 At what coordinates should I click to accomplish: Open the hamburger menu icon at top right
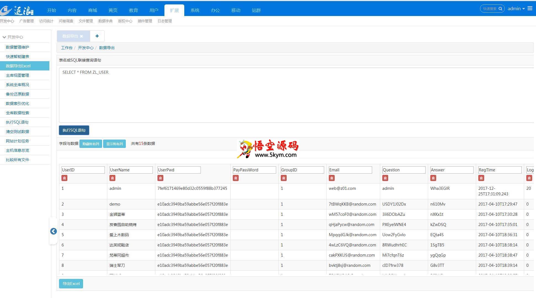click(x=530, y=9)
